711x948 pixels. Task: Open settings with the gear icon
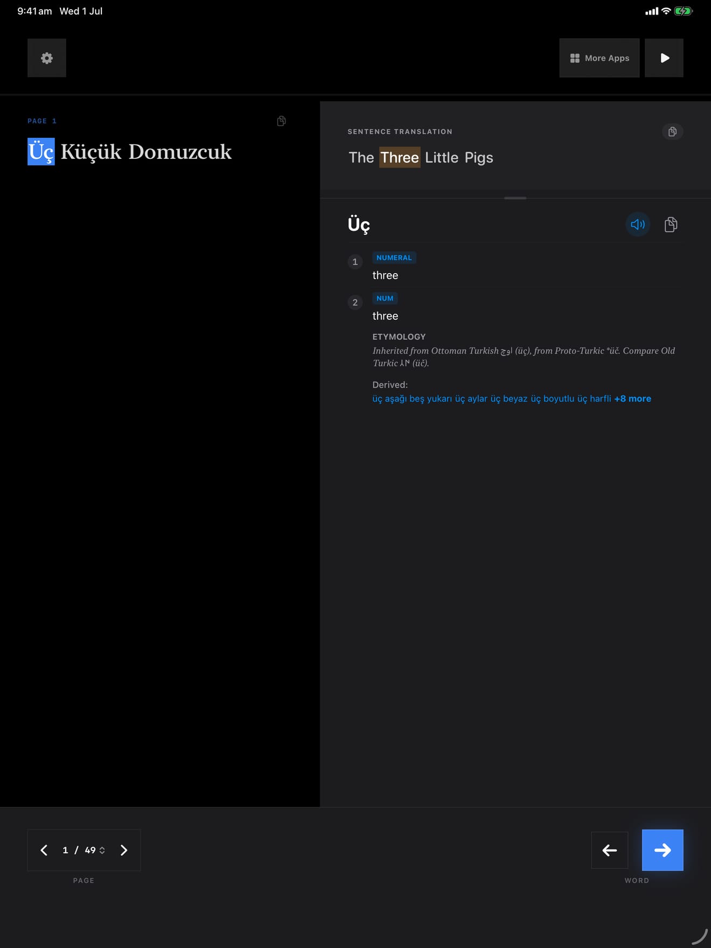(47, 58)
